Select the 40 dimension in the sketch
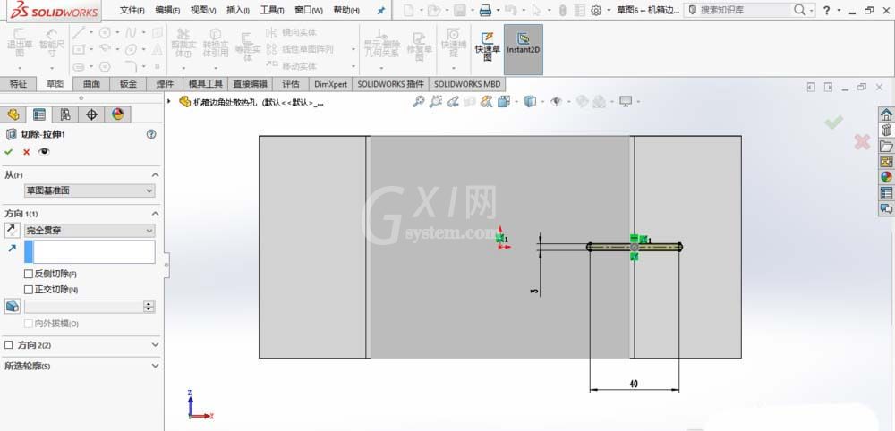The width and height of the screenshot is (895, 431). (634, 385)
